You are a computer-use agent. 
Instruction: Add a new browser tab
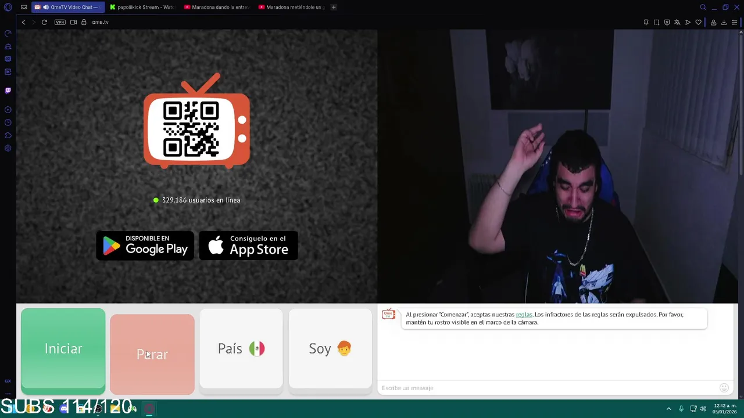[334, 7]
